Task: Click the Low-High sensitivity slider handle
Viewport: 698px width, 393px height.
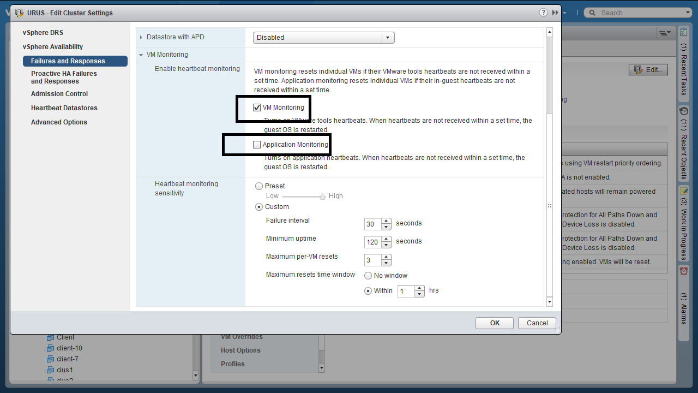Action: tap(322, 196)
